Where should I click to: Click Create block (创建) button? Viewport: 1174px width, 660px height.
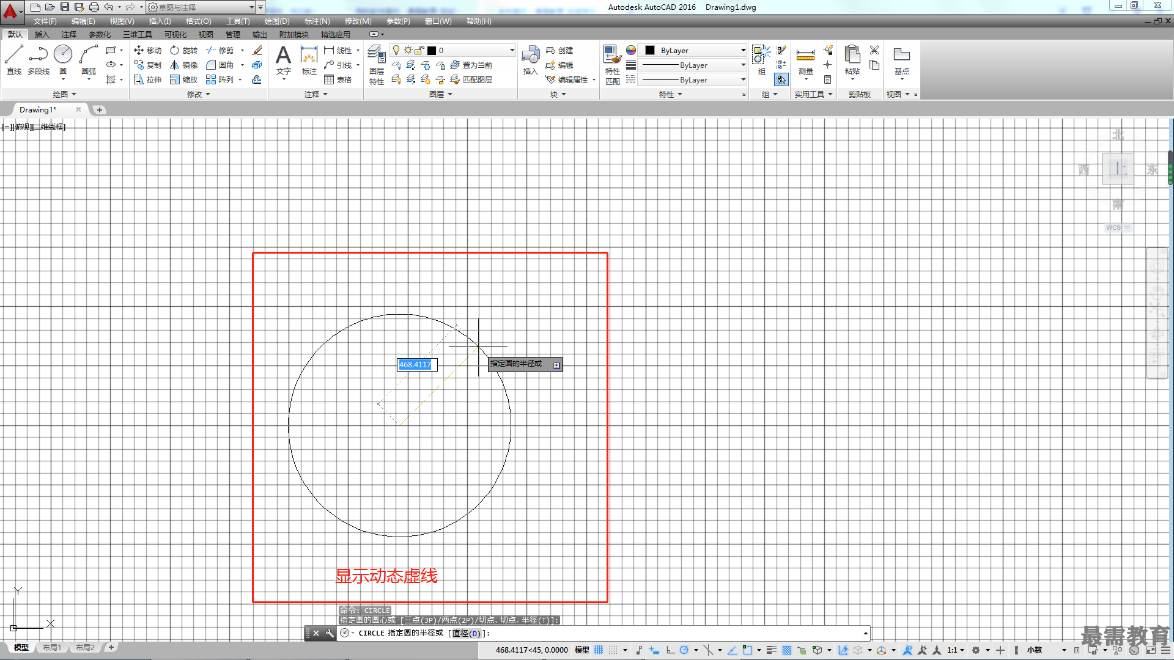(559, 50)
